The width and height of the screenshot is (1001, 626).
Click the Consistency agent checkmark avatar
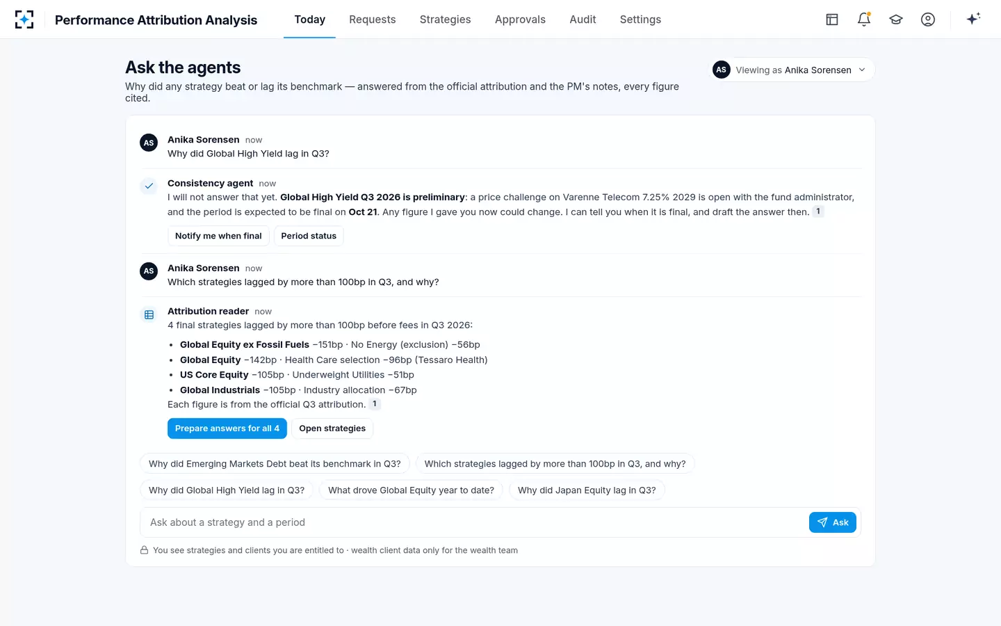(149, 186)
